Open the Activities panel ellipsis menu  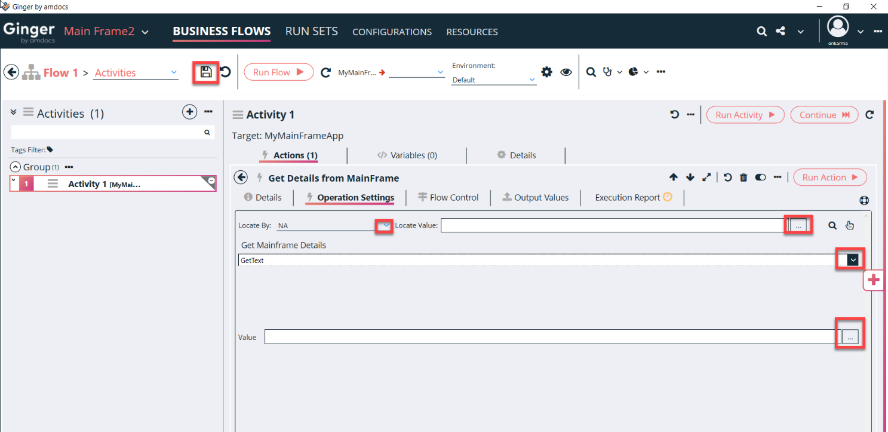(208, 112)
